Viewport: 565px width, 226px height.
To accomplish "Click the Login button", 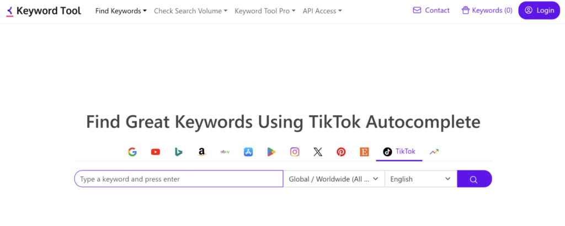I will (x=539, y=10).
